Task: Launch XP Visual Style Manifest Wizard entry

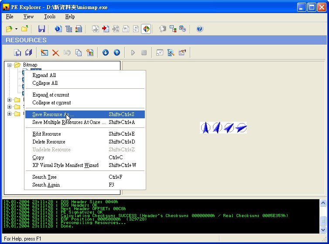Action: click(85, 165)
